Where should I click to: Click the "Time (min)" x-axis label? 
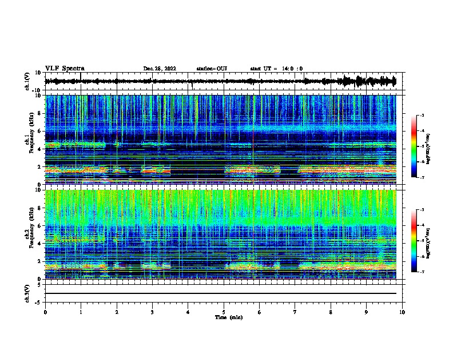(x=229, y=317)
